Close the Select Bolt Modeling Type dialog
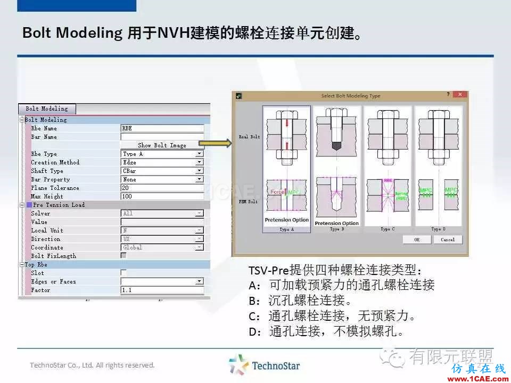The image size is (511, 383). [460, 95]
